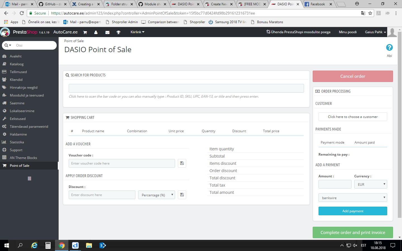Click the payment Amount input field
This screenshot has width=402, height=251.
[x=335, y=184]
